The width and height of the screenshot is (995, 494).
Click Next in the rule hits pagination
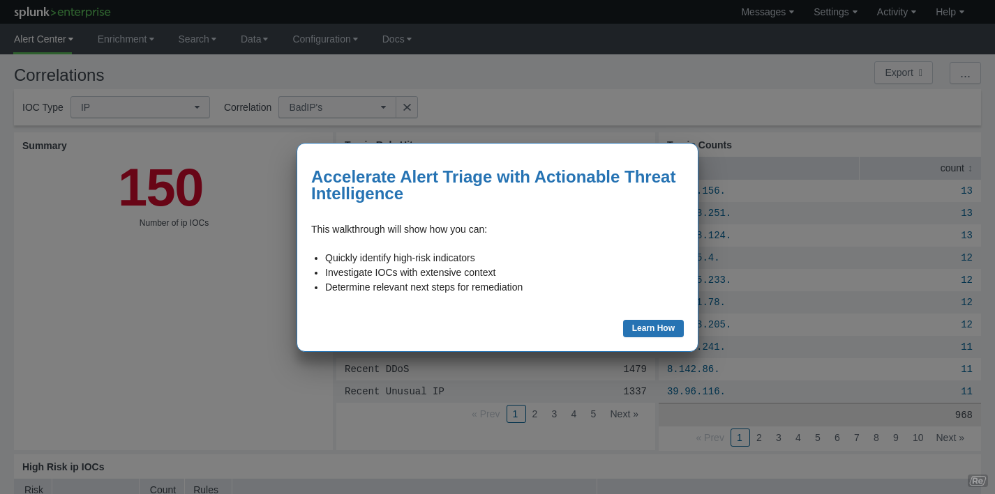tap(624, 414)
